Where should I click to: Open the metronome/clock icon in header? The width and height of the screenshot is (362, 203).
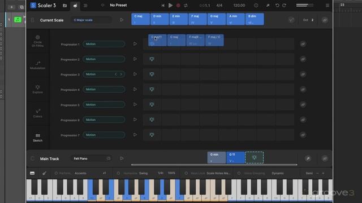point(256,5)
